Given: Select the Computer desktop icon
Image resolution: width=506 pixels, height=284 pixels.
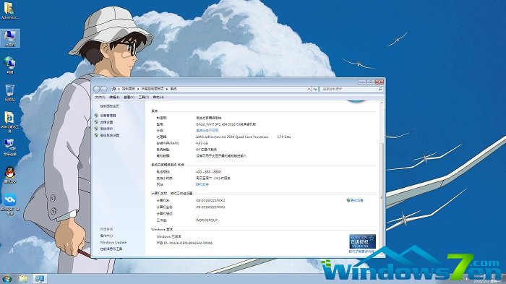Looking at the screenshot, I should pyautogui.click(x=10, y=38).
